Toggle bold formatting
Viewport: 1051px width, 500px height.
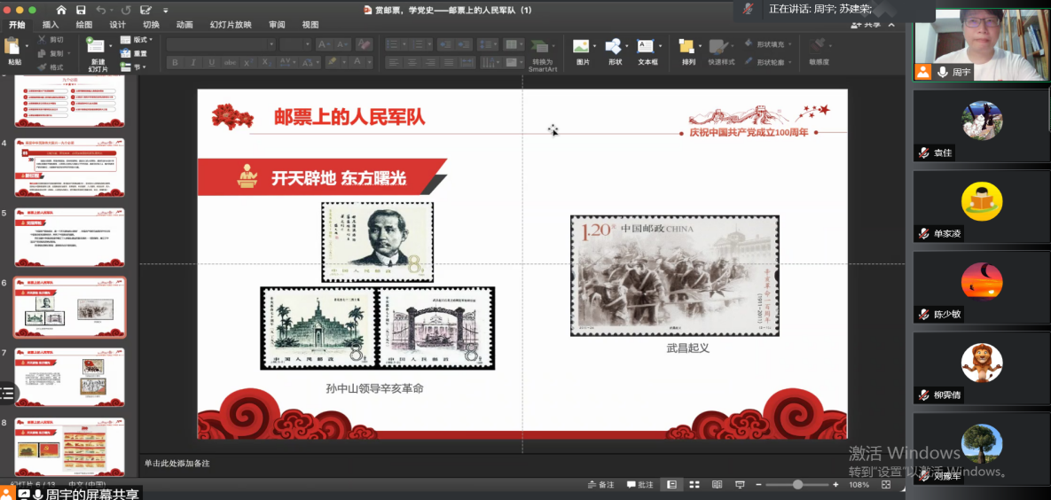[x=176, y=62]
